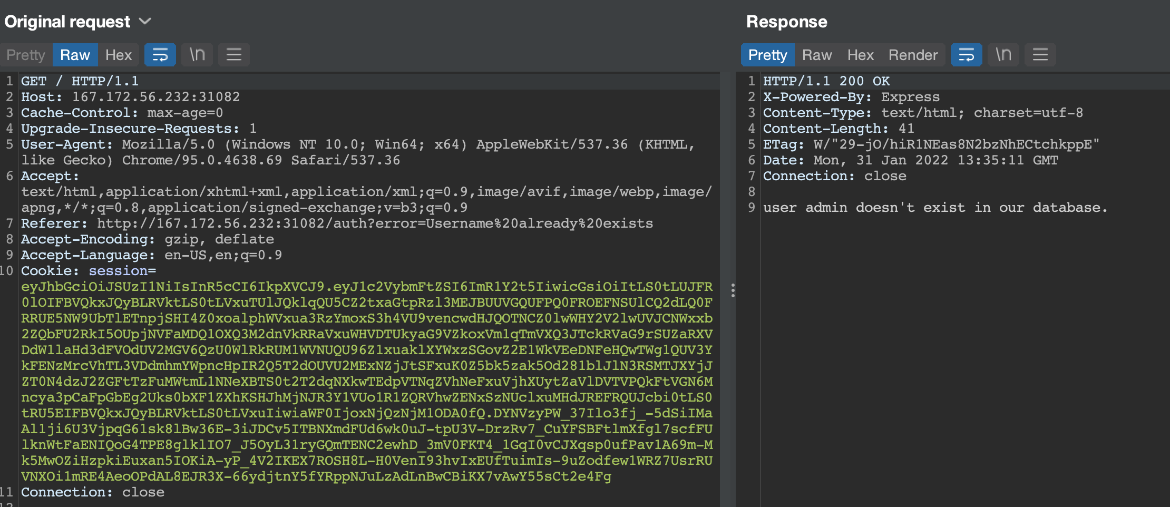
Task: Toggle word wrap icon in response pane
Action: pos(966,55)
